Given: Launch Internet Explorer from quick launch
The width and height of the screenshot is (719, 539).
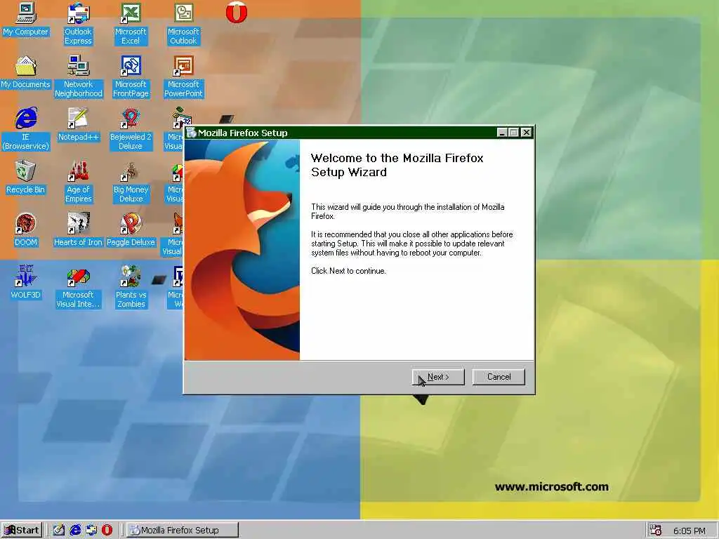Looking at the screenshot, I should (x=75, y=530).
